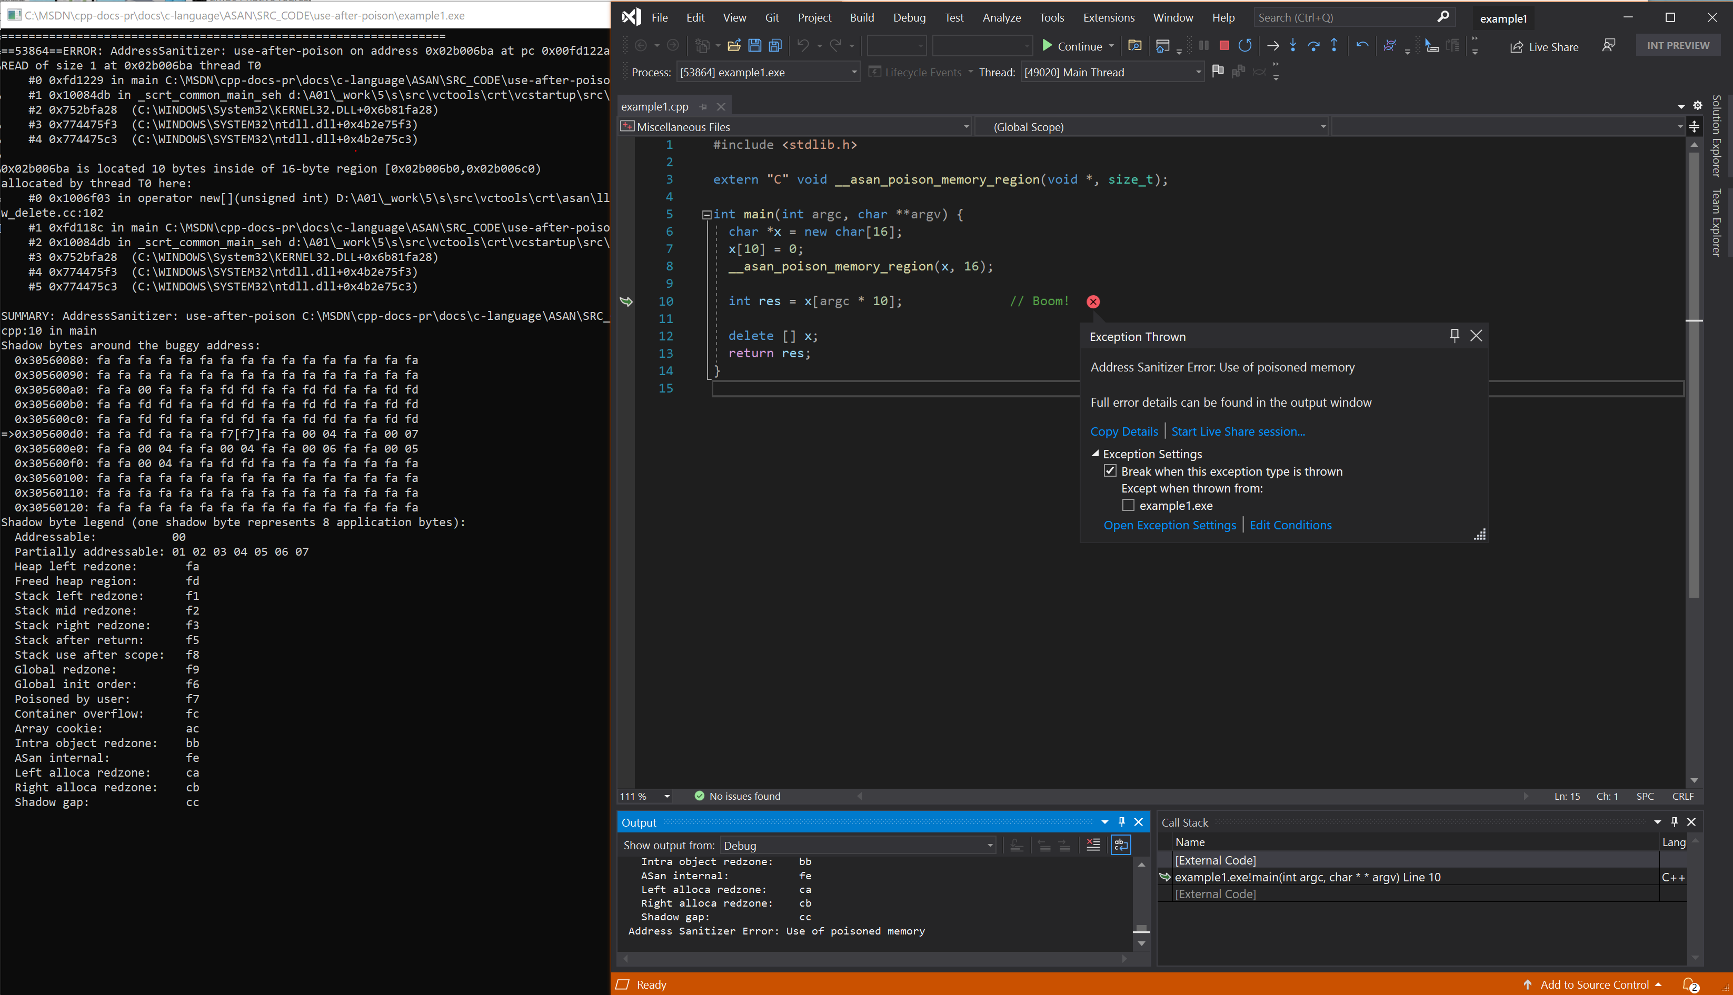1733x995 pixels.
Task: Click Start Live Share session link
Action: [x=1237, y=431]
